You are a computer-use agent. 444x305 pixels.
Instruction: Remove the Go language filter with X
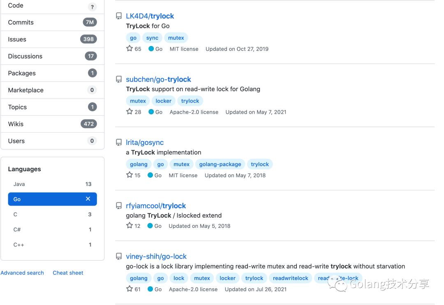point(88,199)
